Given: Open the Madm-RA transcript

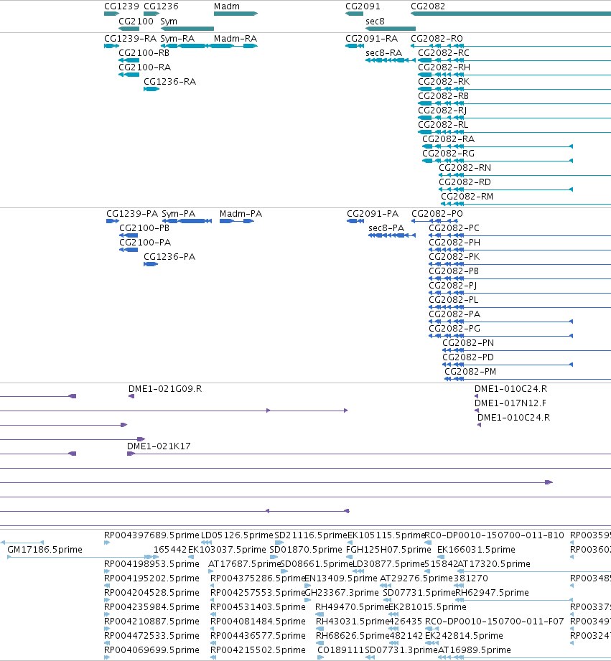Looking at the screenshot, I should [x=235, y=39].
